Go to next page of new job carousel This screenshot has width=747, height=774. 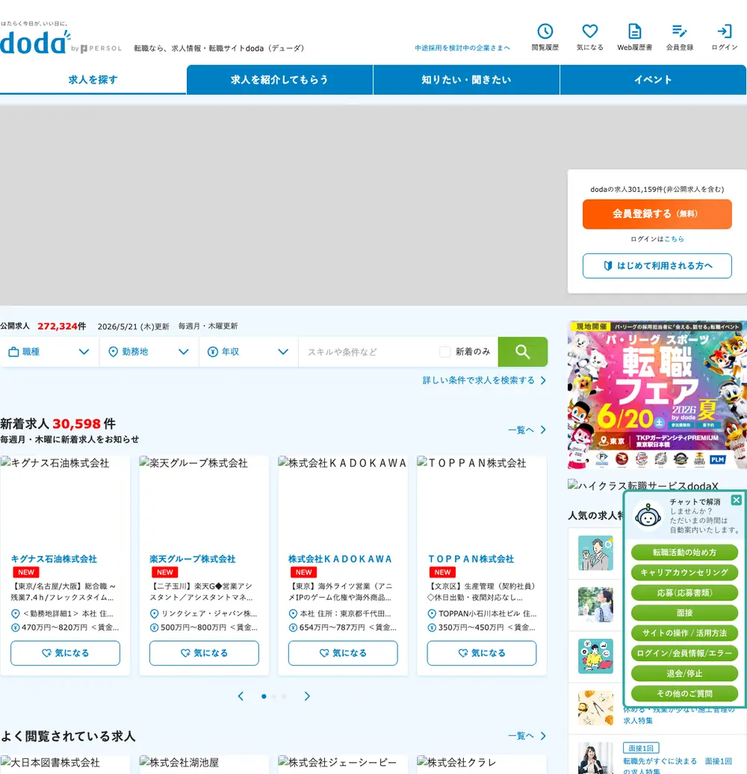point(307,696)
